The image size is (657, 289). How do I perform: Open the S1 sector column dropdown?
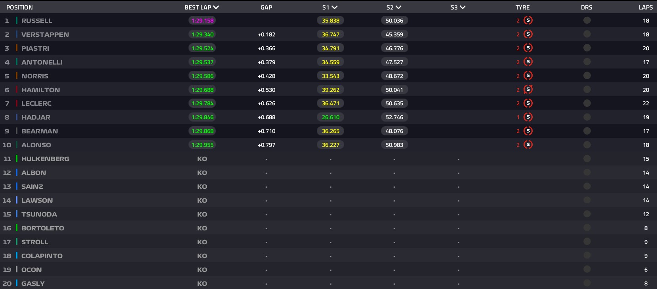(335, 8)
